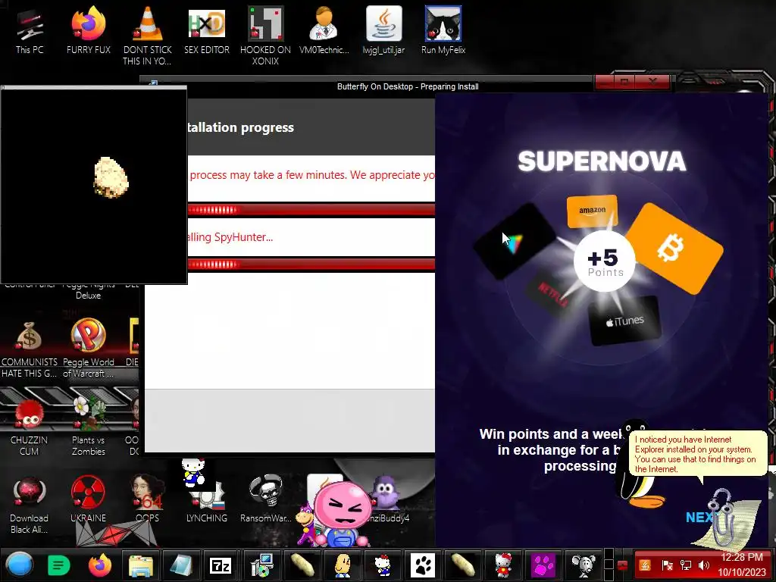Image resolution: width=776 pixels, height=582 pixels.
Task: Click the progress bar under Installing SpyHunter
Action: 311,264
